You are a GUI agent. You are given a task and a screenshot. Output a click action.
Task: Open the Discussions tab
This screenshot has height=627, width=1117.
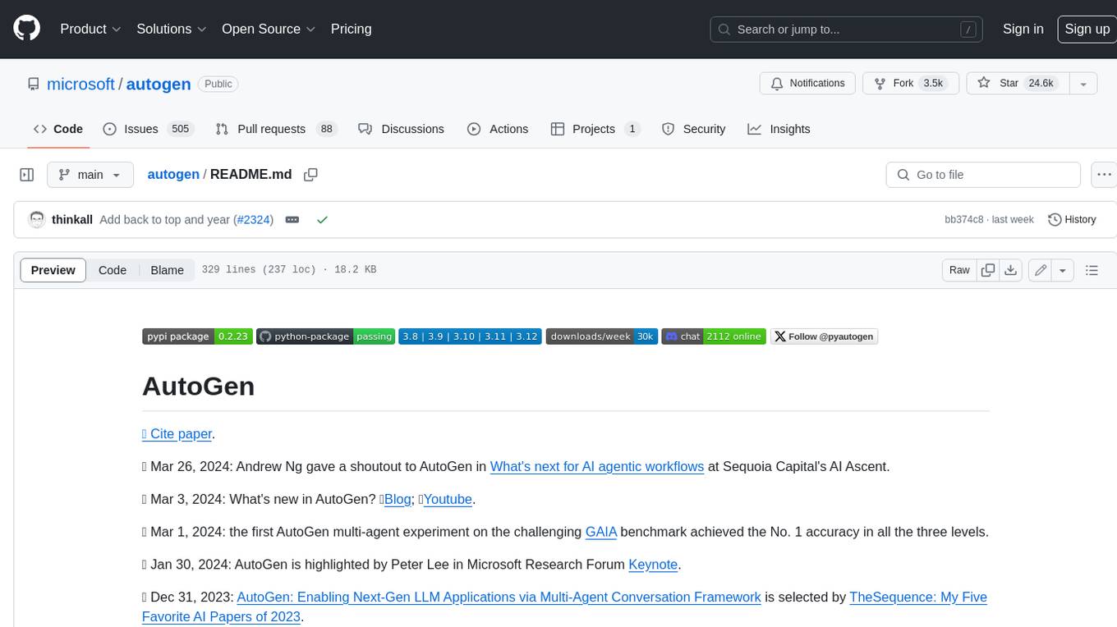coord(402,129)
